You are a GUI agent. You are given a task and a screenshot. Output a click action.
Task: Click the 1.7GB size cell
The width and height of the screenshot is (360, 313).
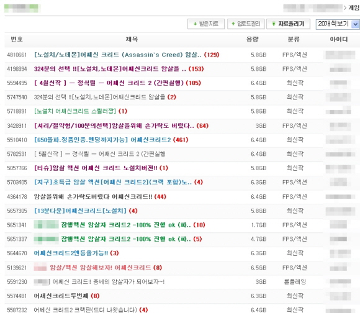(259, 225)
